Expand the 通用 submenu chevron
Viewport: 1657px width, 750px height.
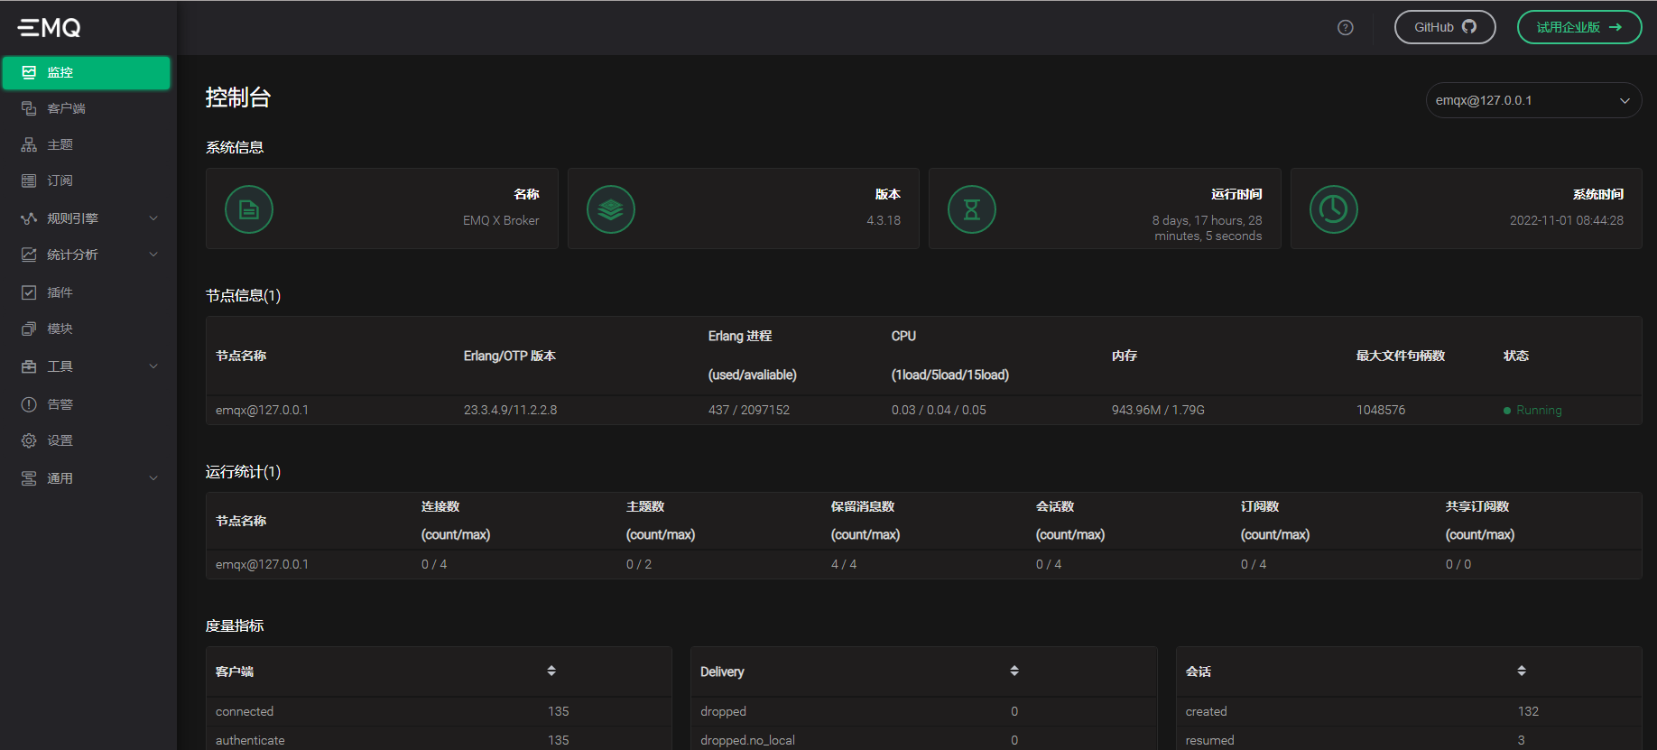pos(153,478)
